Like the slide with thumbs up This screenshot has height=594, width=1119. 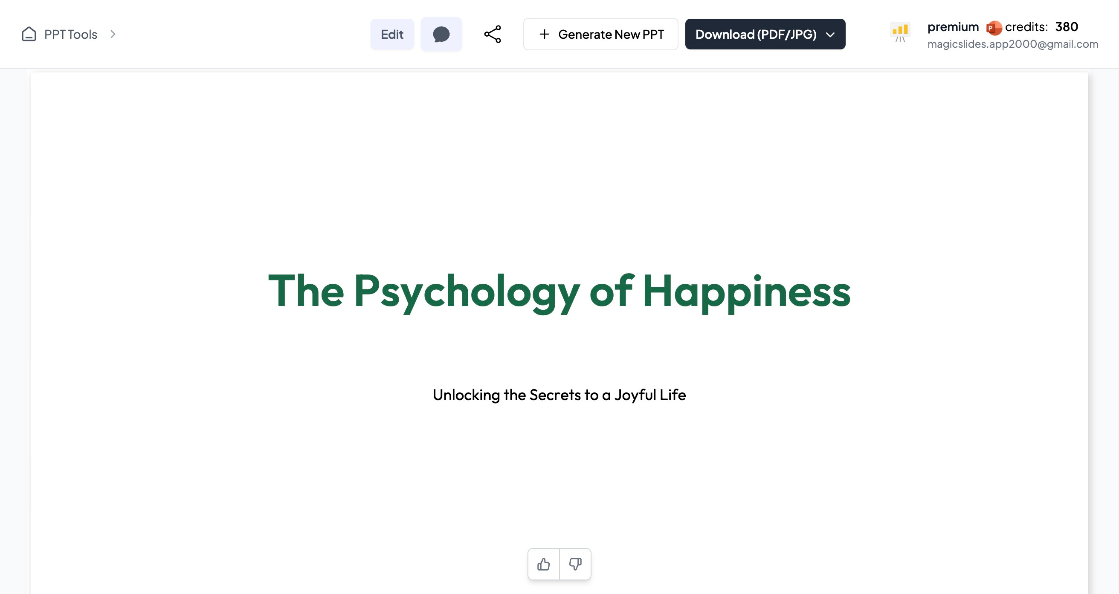[543, 564]
